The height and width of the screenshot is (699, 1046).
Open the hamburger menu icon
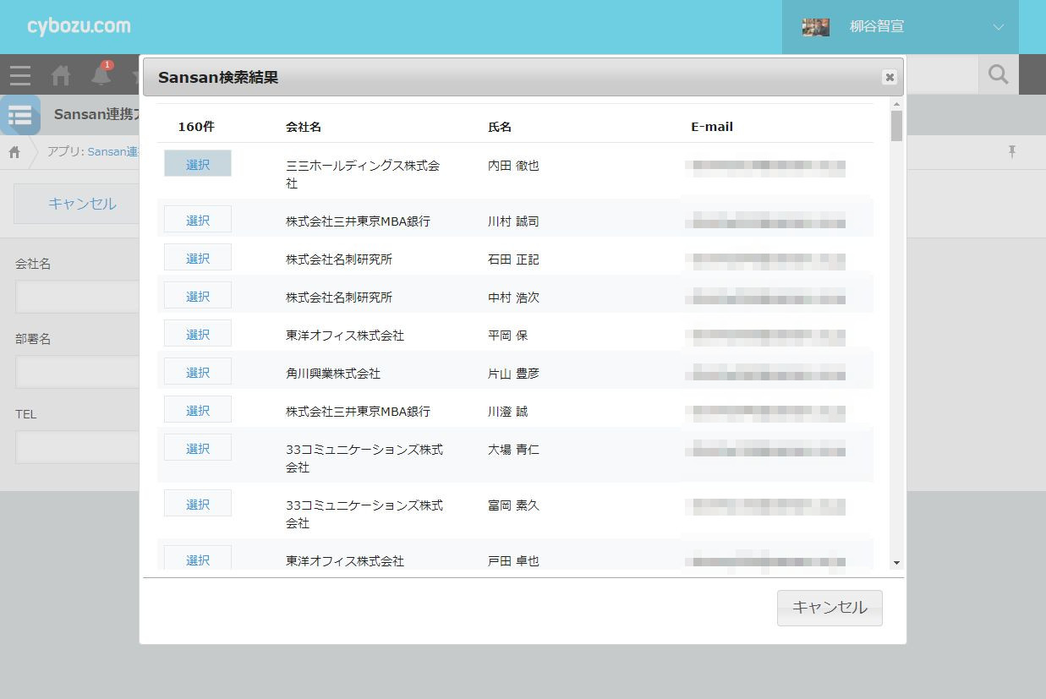click(x=20, y=76)
